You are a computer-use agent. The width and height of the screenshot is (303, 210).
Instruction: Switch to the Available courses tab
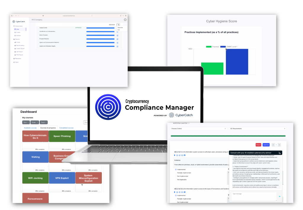30,128
